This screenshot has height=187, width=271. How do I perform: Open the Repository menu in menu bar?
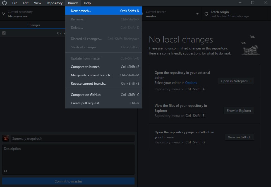[54, 3]
